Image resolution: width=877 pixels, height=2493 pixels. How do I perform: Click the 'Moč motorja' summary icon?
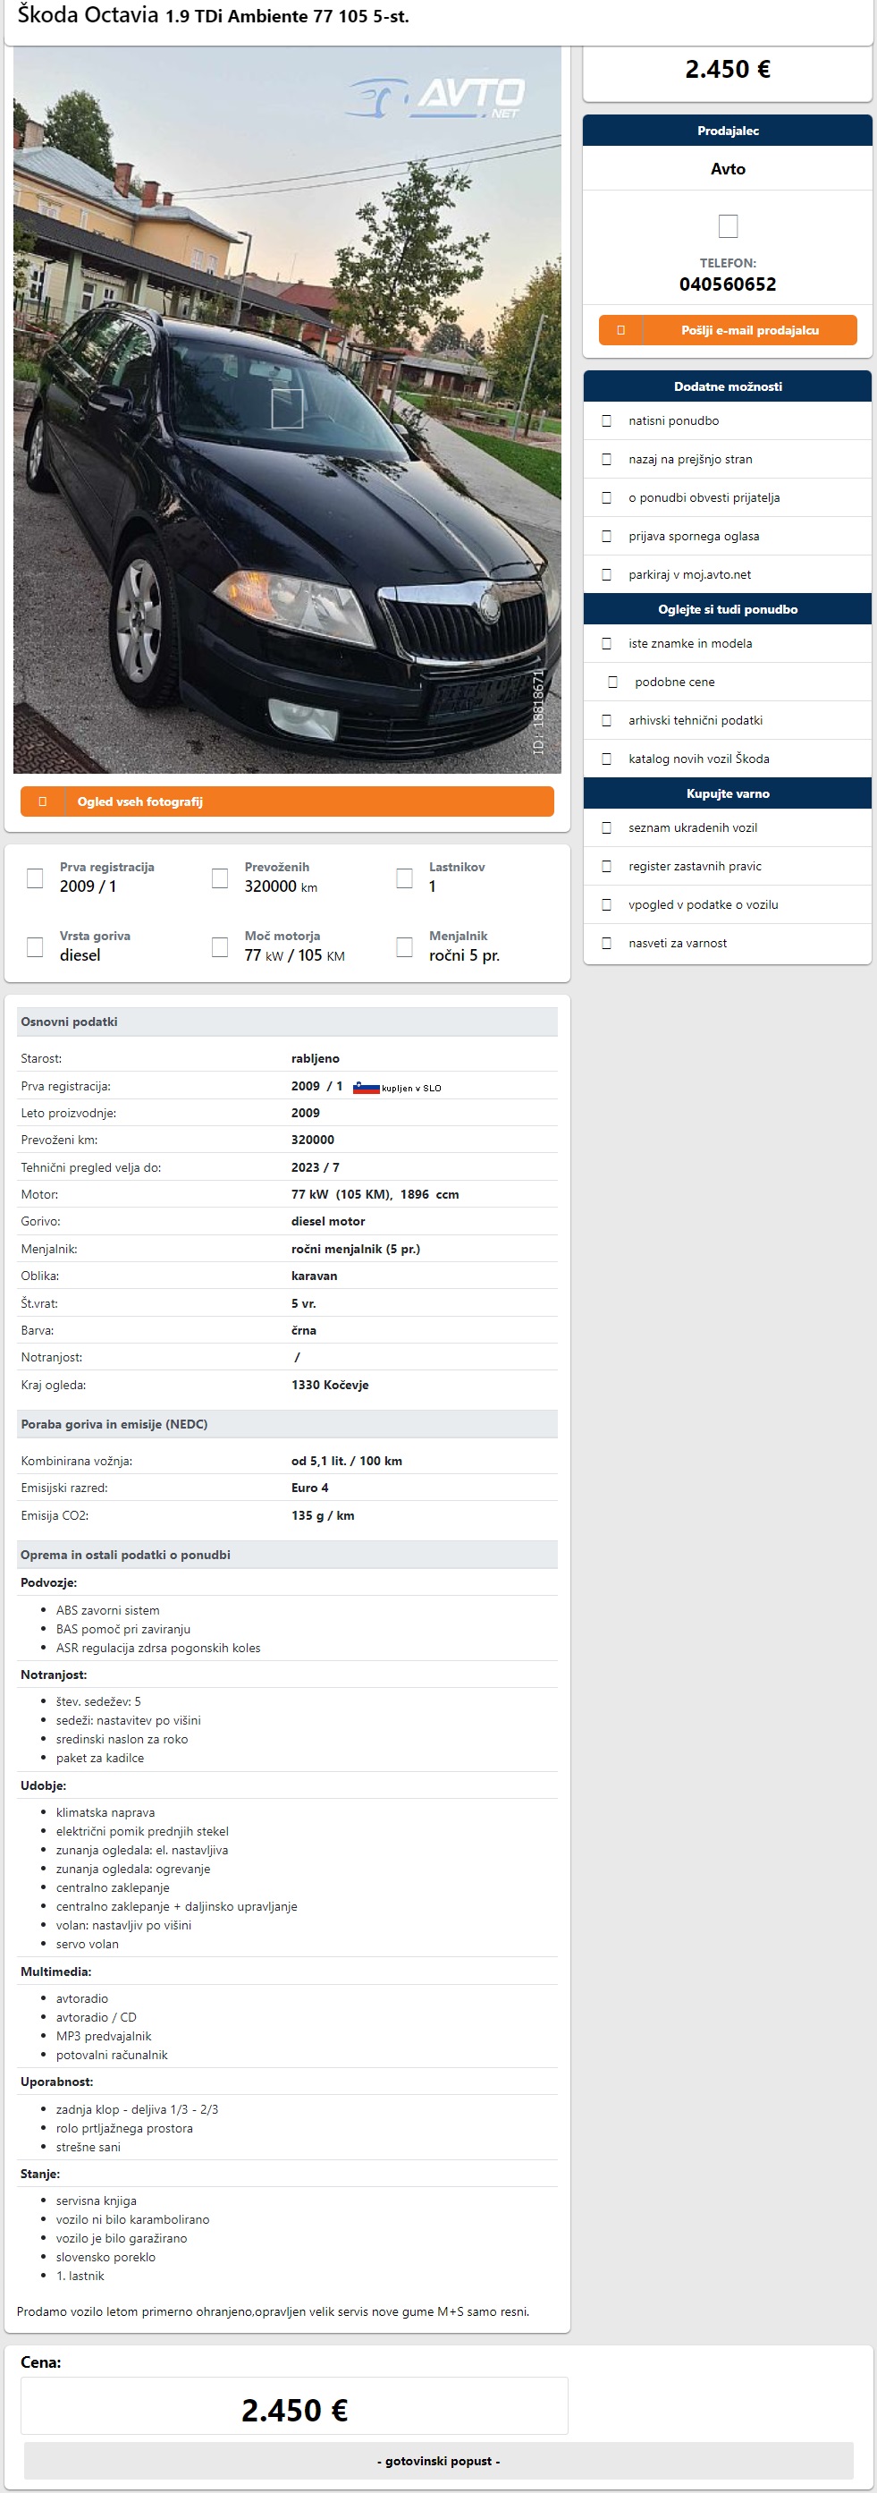coord(220,946)
